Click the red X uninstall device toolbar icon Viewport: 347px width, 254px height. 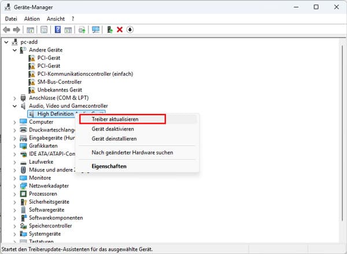click(120, 30)
